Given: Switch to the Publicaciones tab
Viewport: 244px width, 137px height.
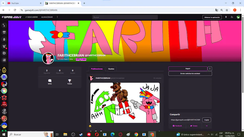Looking at the screenshot, I should tap(97, 69).
